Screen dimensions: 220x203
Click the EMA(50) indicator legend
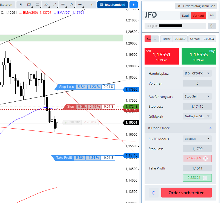coord(69,13)
